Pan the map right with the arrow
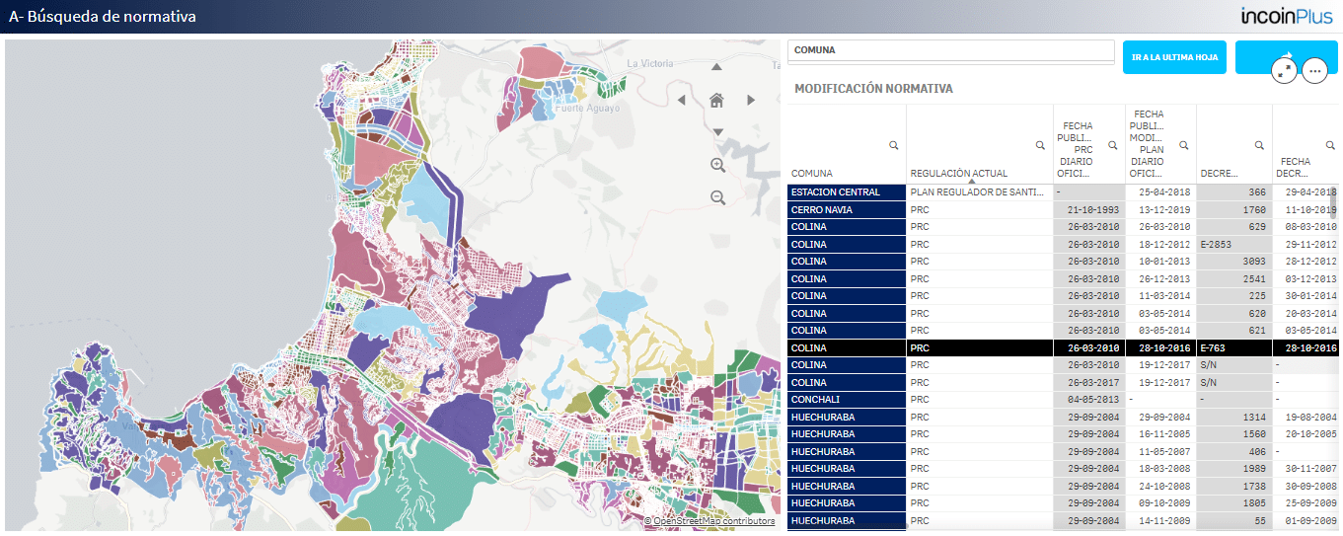This screenshot has height=536, width=1343. [x=751, y=100]
